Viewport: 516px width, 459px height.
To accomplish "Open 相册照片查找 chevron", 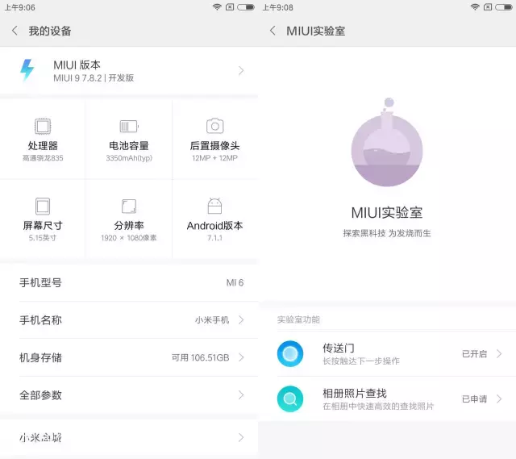I will [x=499, y=398].
